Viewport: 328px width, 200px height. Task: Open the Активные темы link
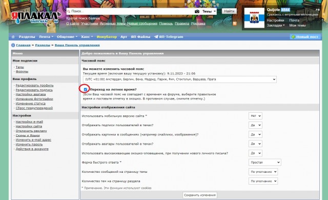112,24
